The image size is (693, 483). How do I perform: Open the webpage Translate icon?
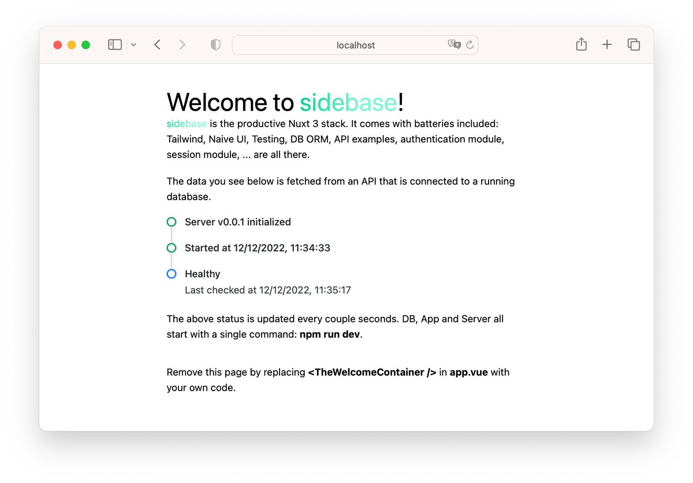coord(454,44)
